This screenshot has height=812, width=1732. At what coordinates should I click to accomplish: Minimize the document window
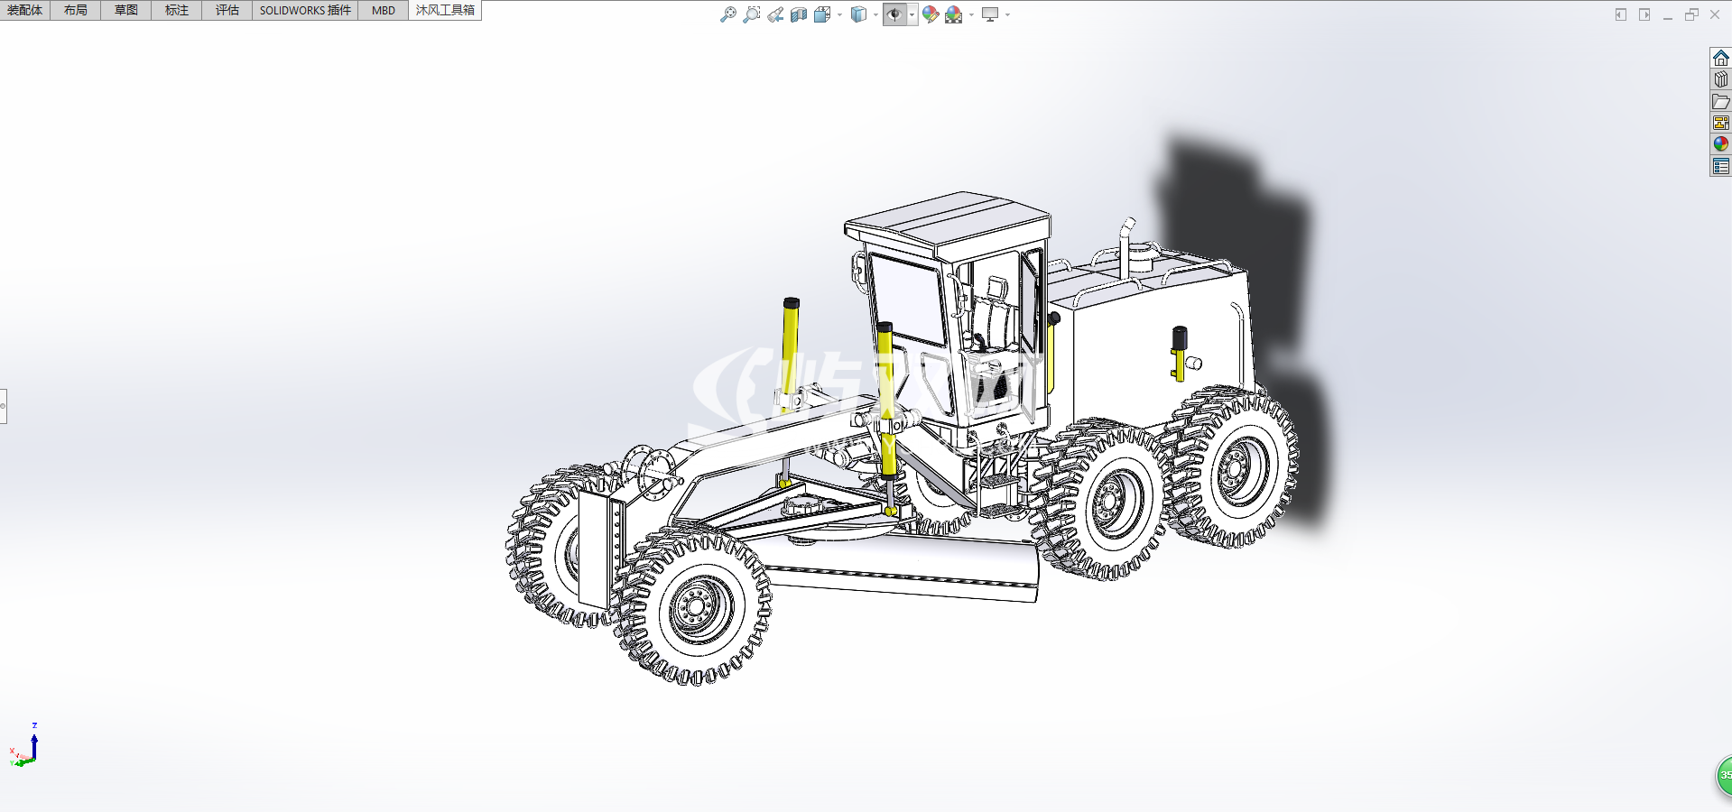click(1668, 16)
